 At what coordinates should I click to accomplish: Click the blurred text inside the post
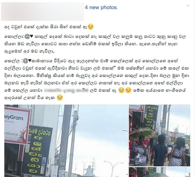pos(66,90)
